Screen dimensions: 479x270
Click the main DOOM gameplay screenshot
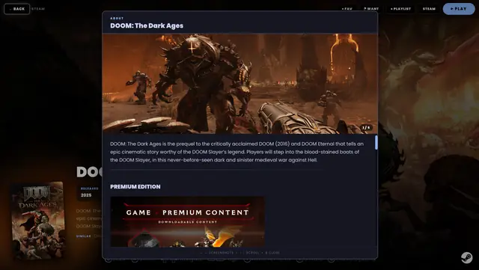[239, 83]
